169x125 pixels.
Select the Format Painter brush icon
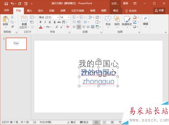[12, 27]
